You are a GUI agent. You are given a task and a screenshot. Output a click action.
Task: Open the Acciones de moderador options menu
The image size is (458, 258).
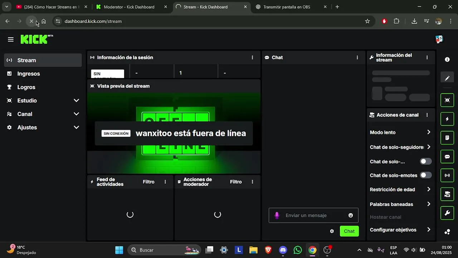[252, 182]
